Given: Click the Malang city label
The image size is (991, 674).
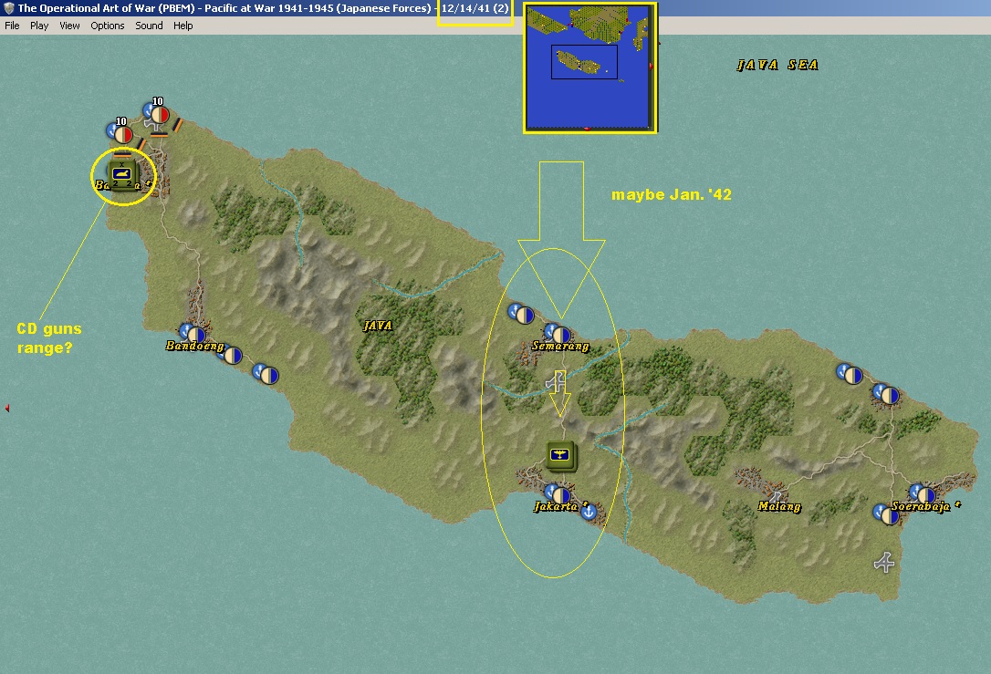Looking at the screenshot, I should (779, 506).
